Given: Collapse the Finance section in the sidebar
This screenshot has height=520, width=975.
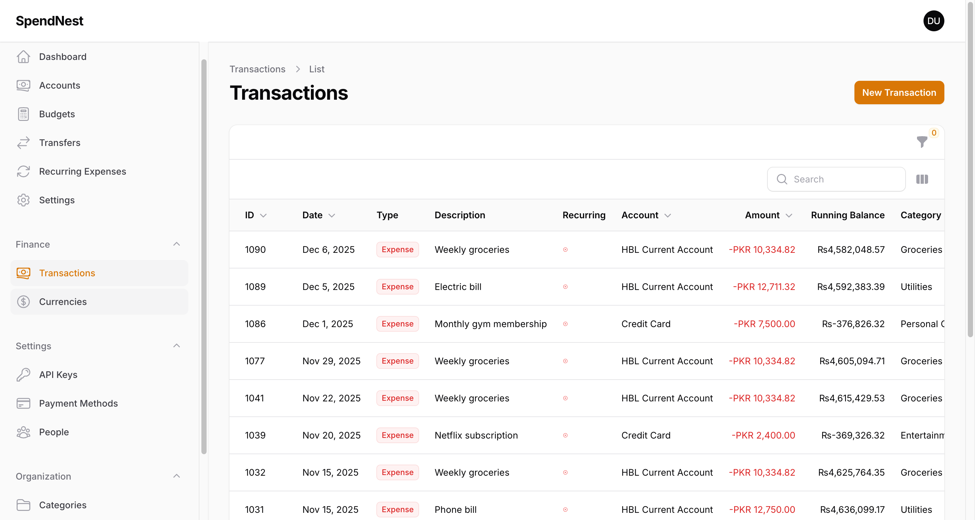Looking at the screenshot, I should click(176, 244).
